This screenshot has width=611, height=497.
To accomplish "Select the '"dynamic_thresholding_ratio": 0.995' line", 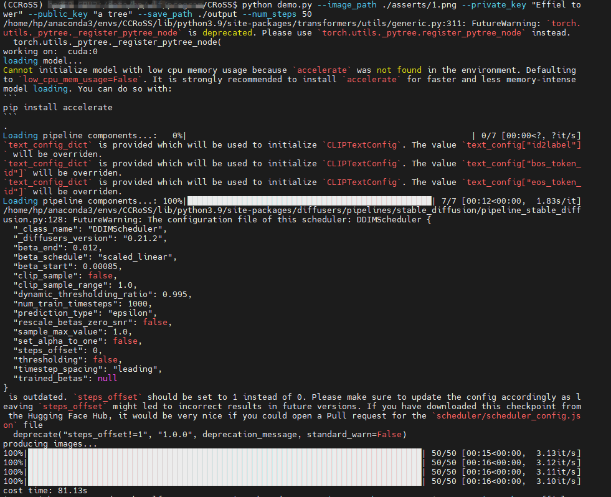I will [103, 295].
